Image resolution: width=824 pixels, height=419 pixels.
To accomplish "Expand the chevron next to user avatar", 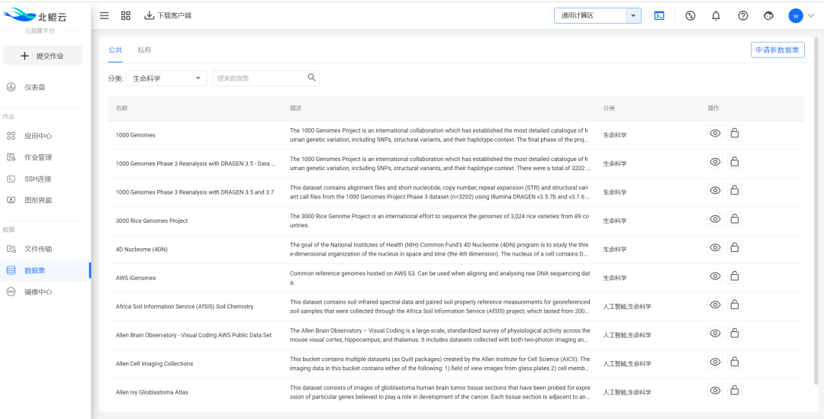I will (810, 16).
